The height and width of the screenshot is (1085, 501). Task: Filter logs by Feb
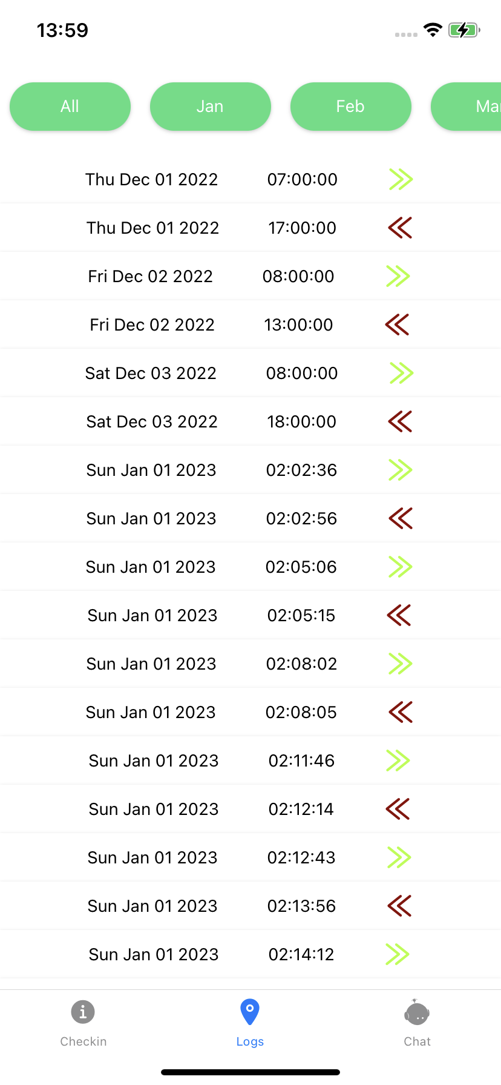click(x=351, y=107)
